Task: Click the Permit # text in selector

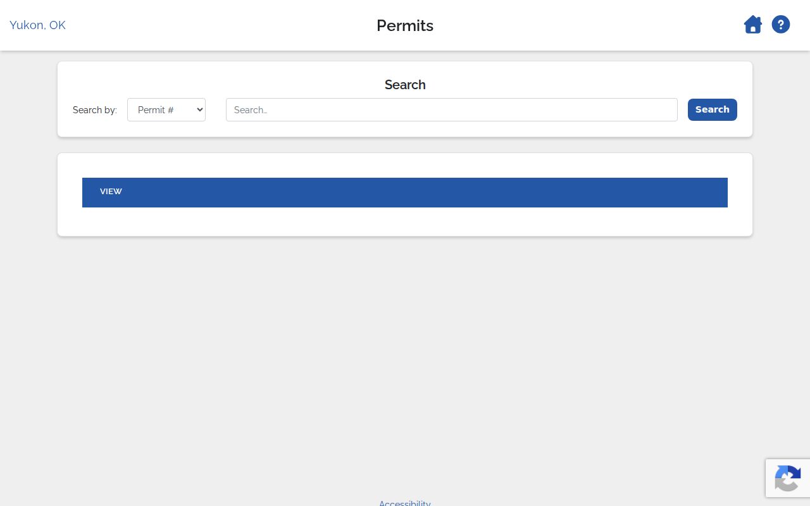Action: [x=156, y=110]
